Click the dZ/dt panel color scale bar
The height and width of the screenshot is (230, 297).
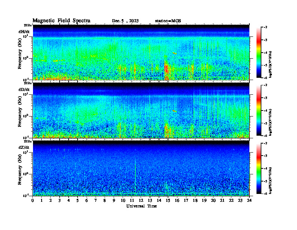pos(259,168)
